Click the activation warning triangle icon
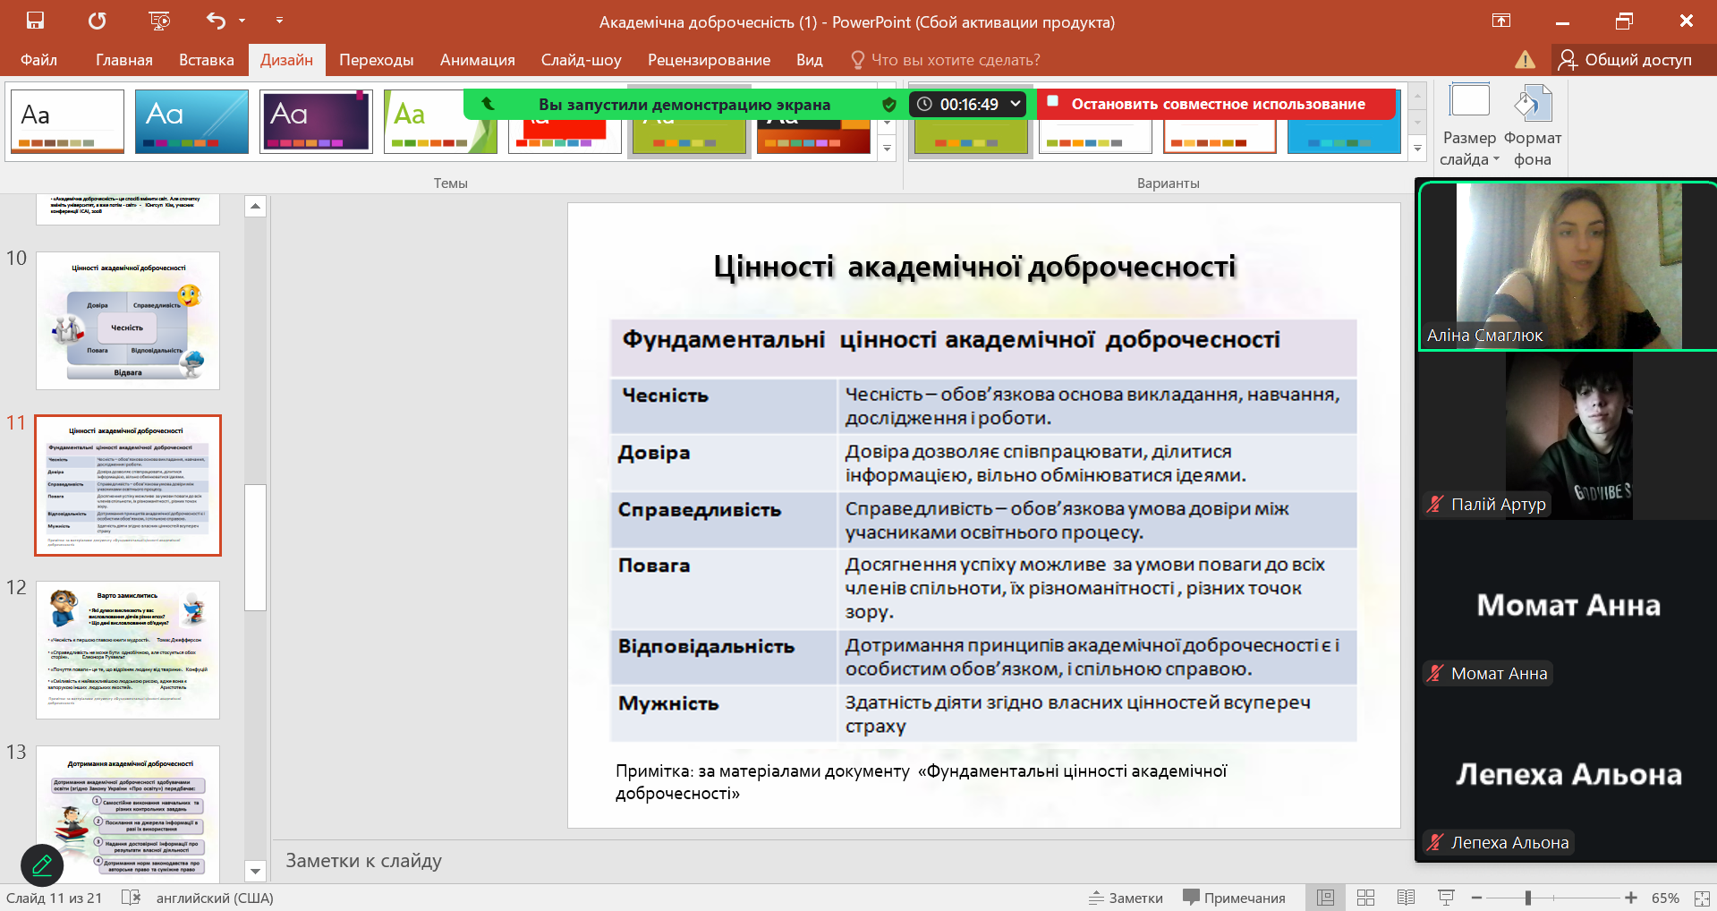 click(x=1525, y=60)
